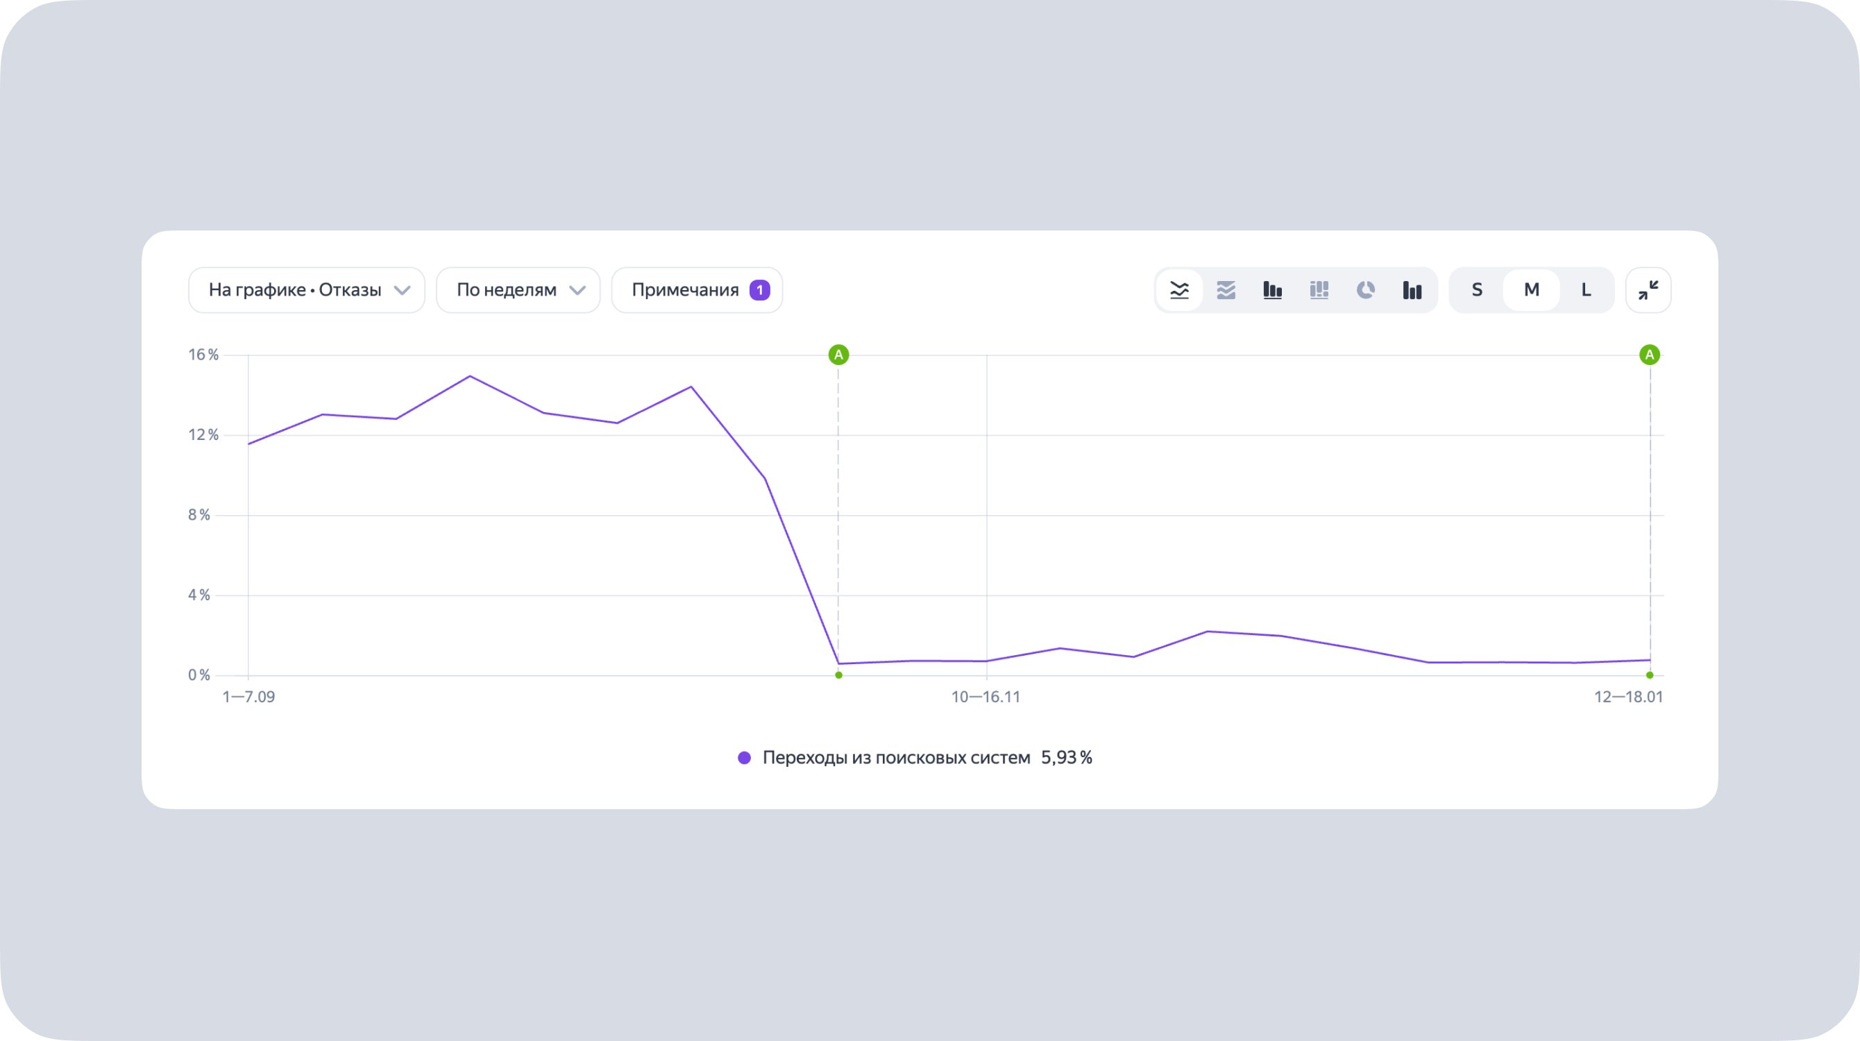Open the Примечания notes button
This screenshot has height=1041, width=1860.
pos(685,290)
